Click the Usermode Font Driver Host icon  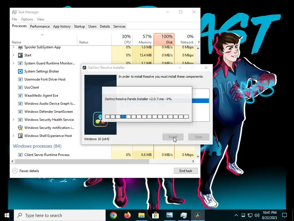click(20, 79)
